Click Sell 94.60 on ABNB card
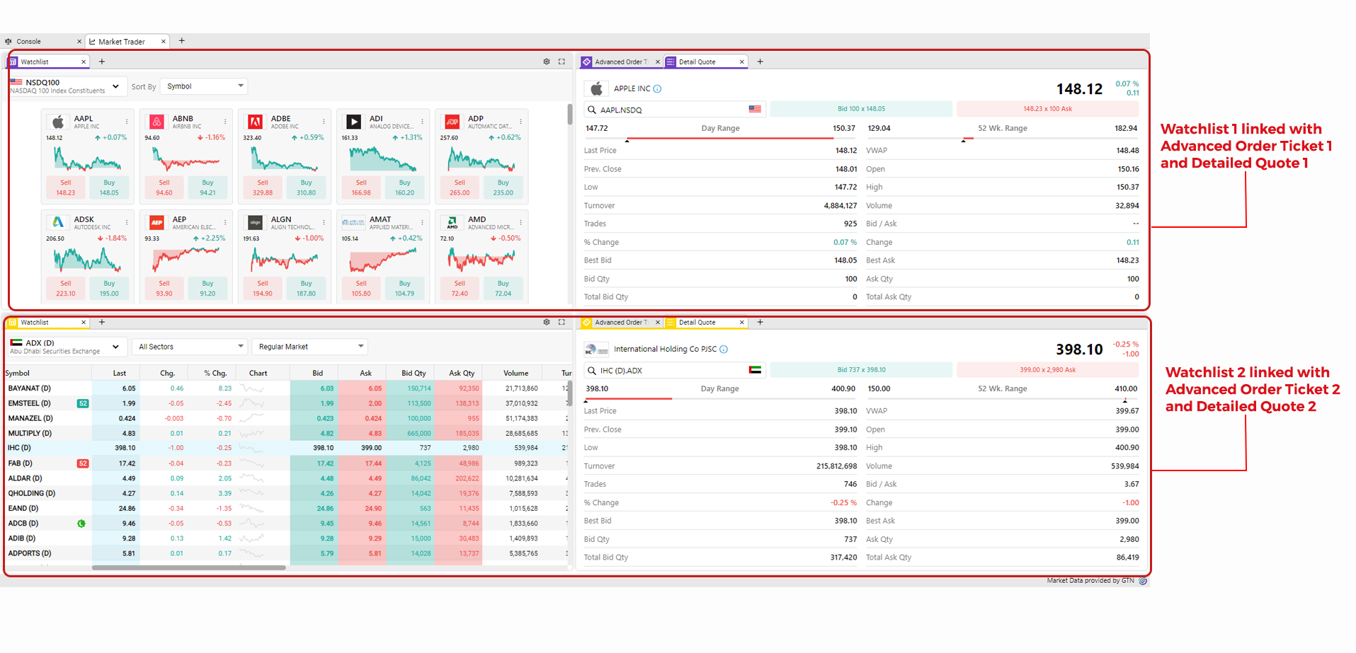The width and height of the screenshot is (1356, 653). point(164,187)
